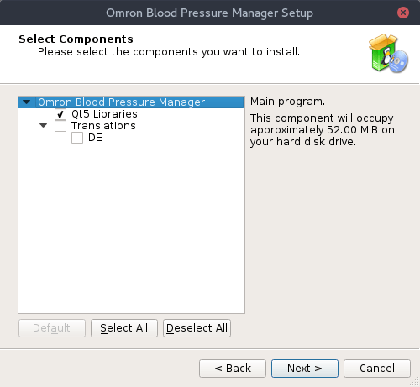Toggle the Qt5 Libraries checkbox

pos(60,114)
